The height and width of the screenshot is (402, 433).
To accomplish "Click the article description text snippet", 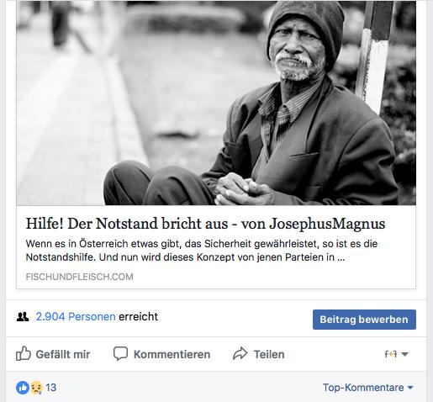I will pos(202,251).
